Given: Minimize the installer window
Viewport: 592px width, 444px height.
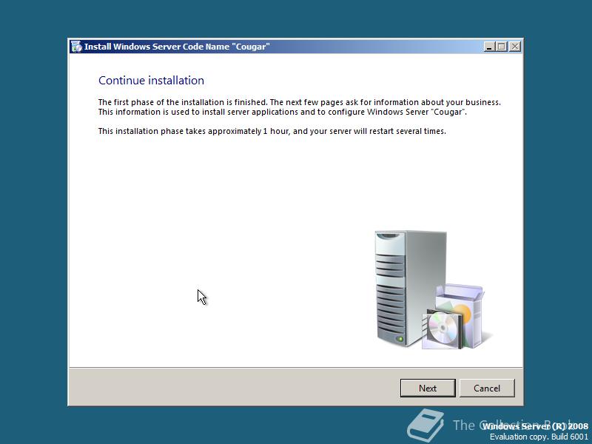Looking at the screenshot, I should tap(489, 47).
